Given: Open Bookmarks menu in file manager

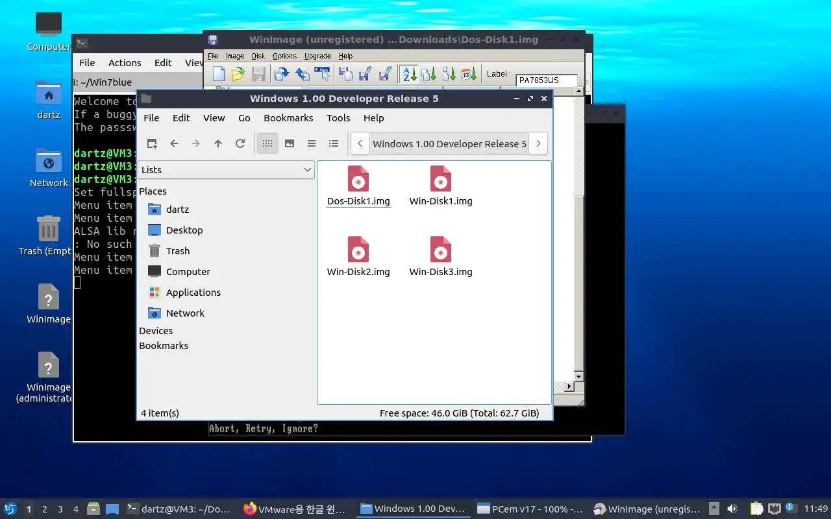Looking at the screenshot, I should (288, 118).
